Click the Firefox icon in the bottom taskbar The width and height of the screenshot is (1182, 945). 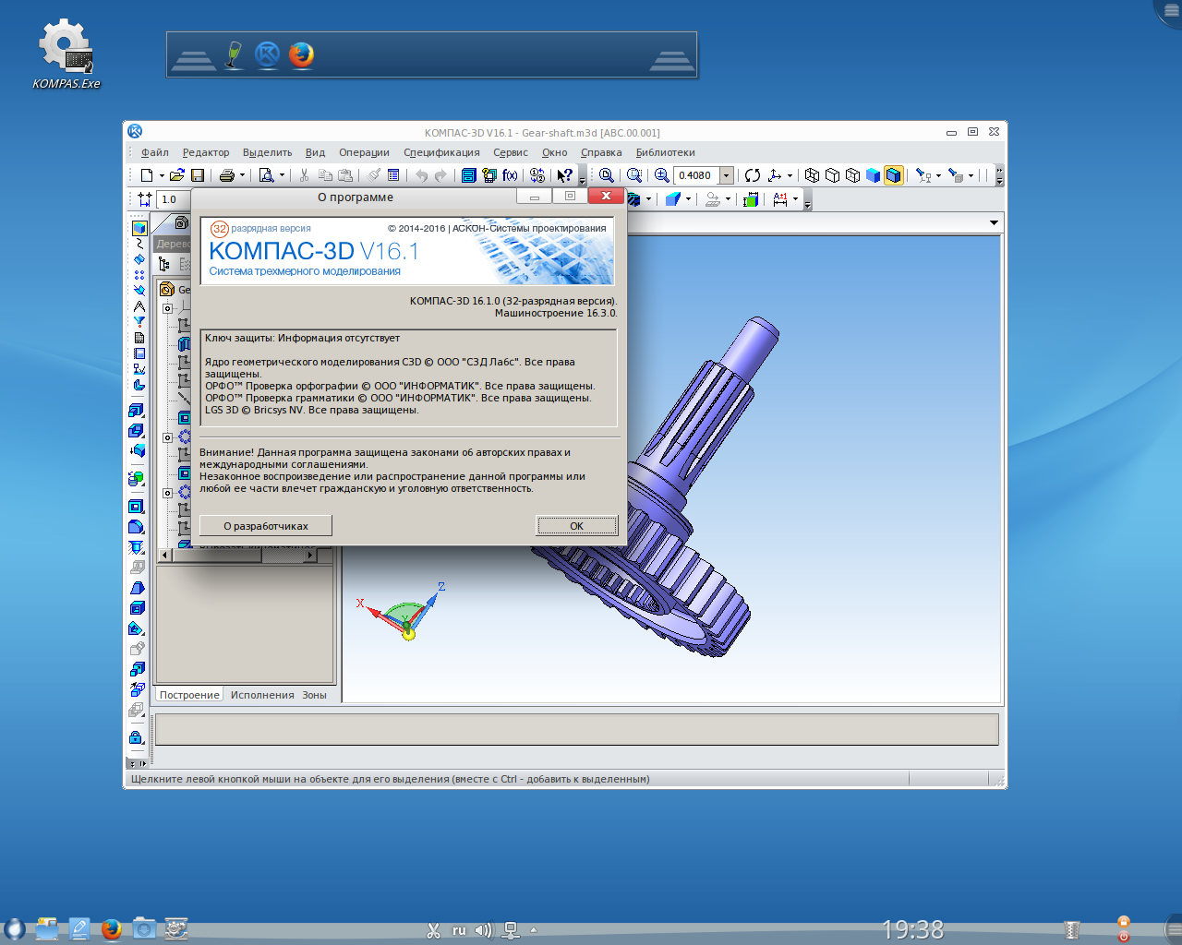pyautogui.click(x=112, y=928)
